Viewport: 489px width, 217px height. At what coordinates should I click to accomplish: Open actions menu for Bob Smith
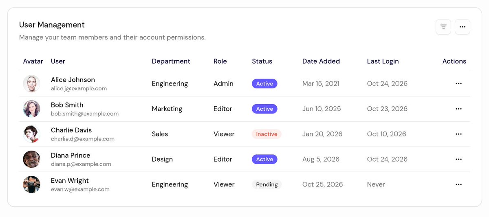(458, 109)
